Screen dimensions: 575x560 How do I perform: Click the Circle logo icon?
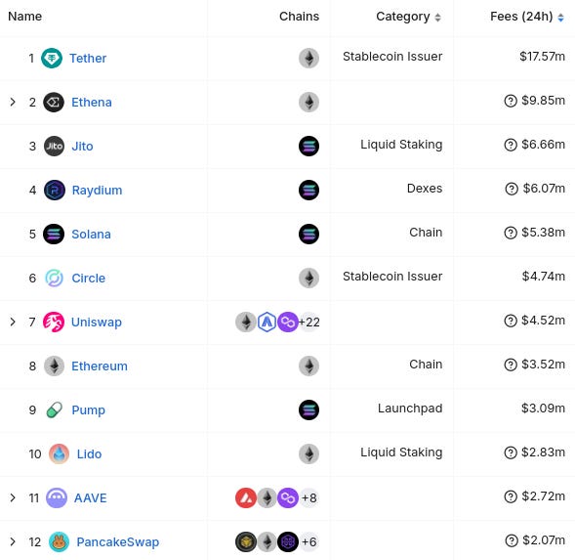(x=55, y=278)
